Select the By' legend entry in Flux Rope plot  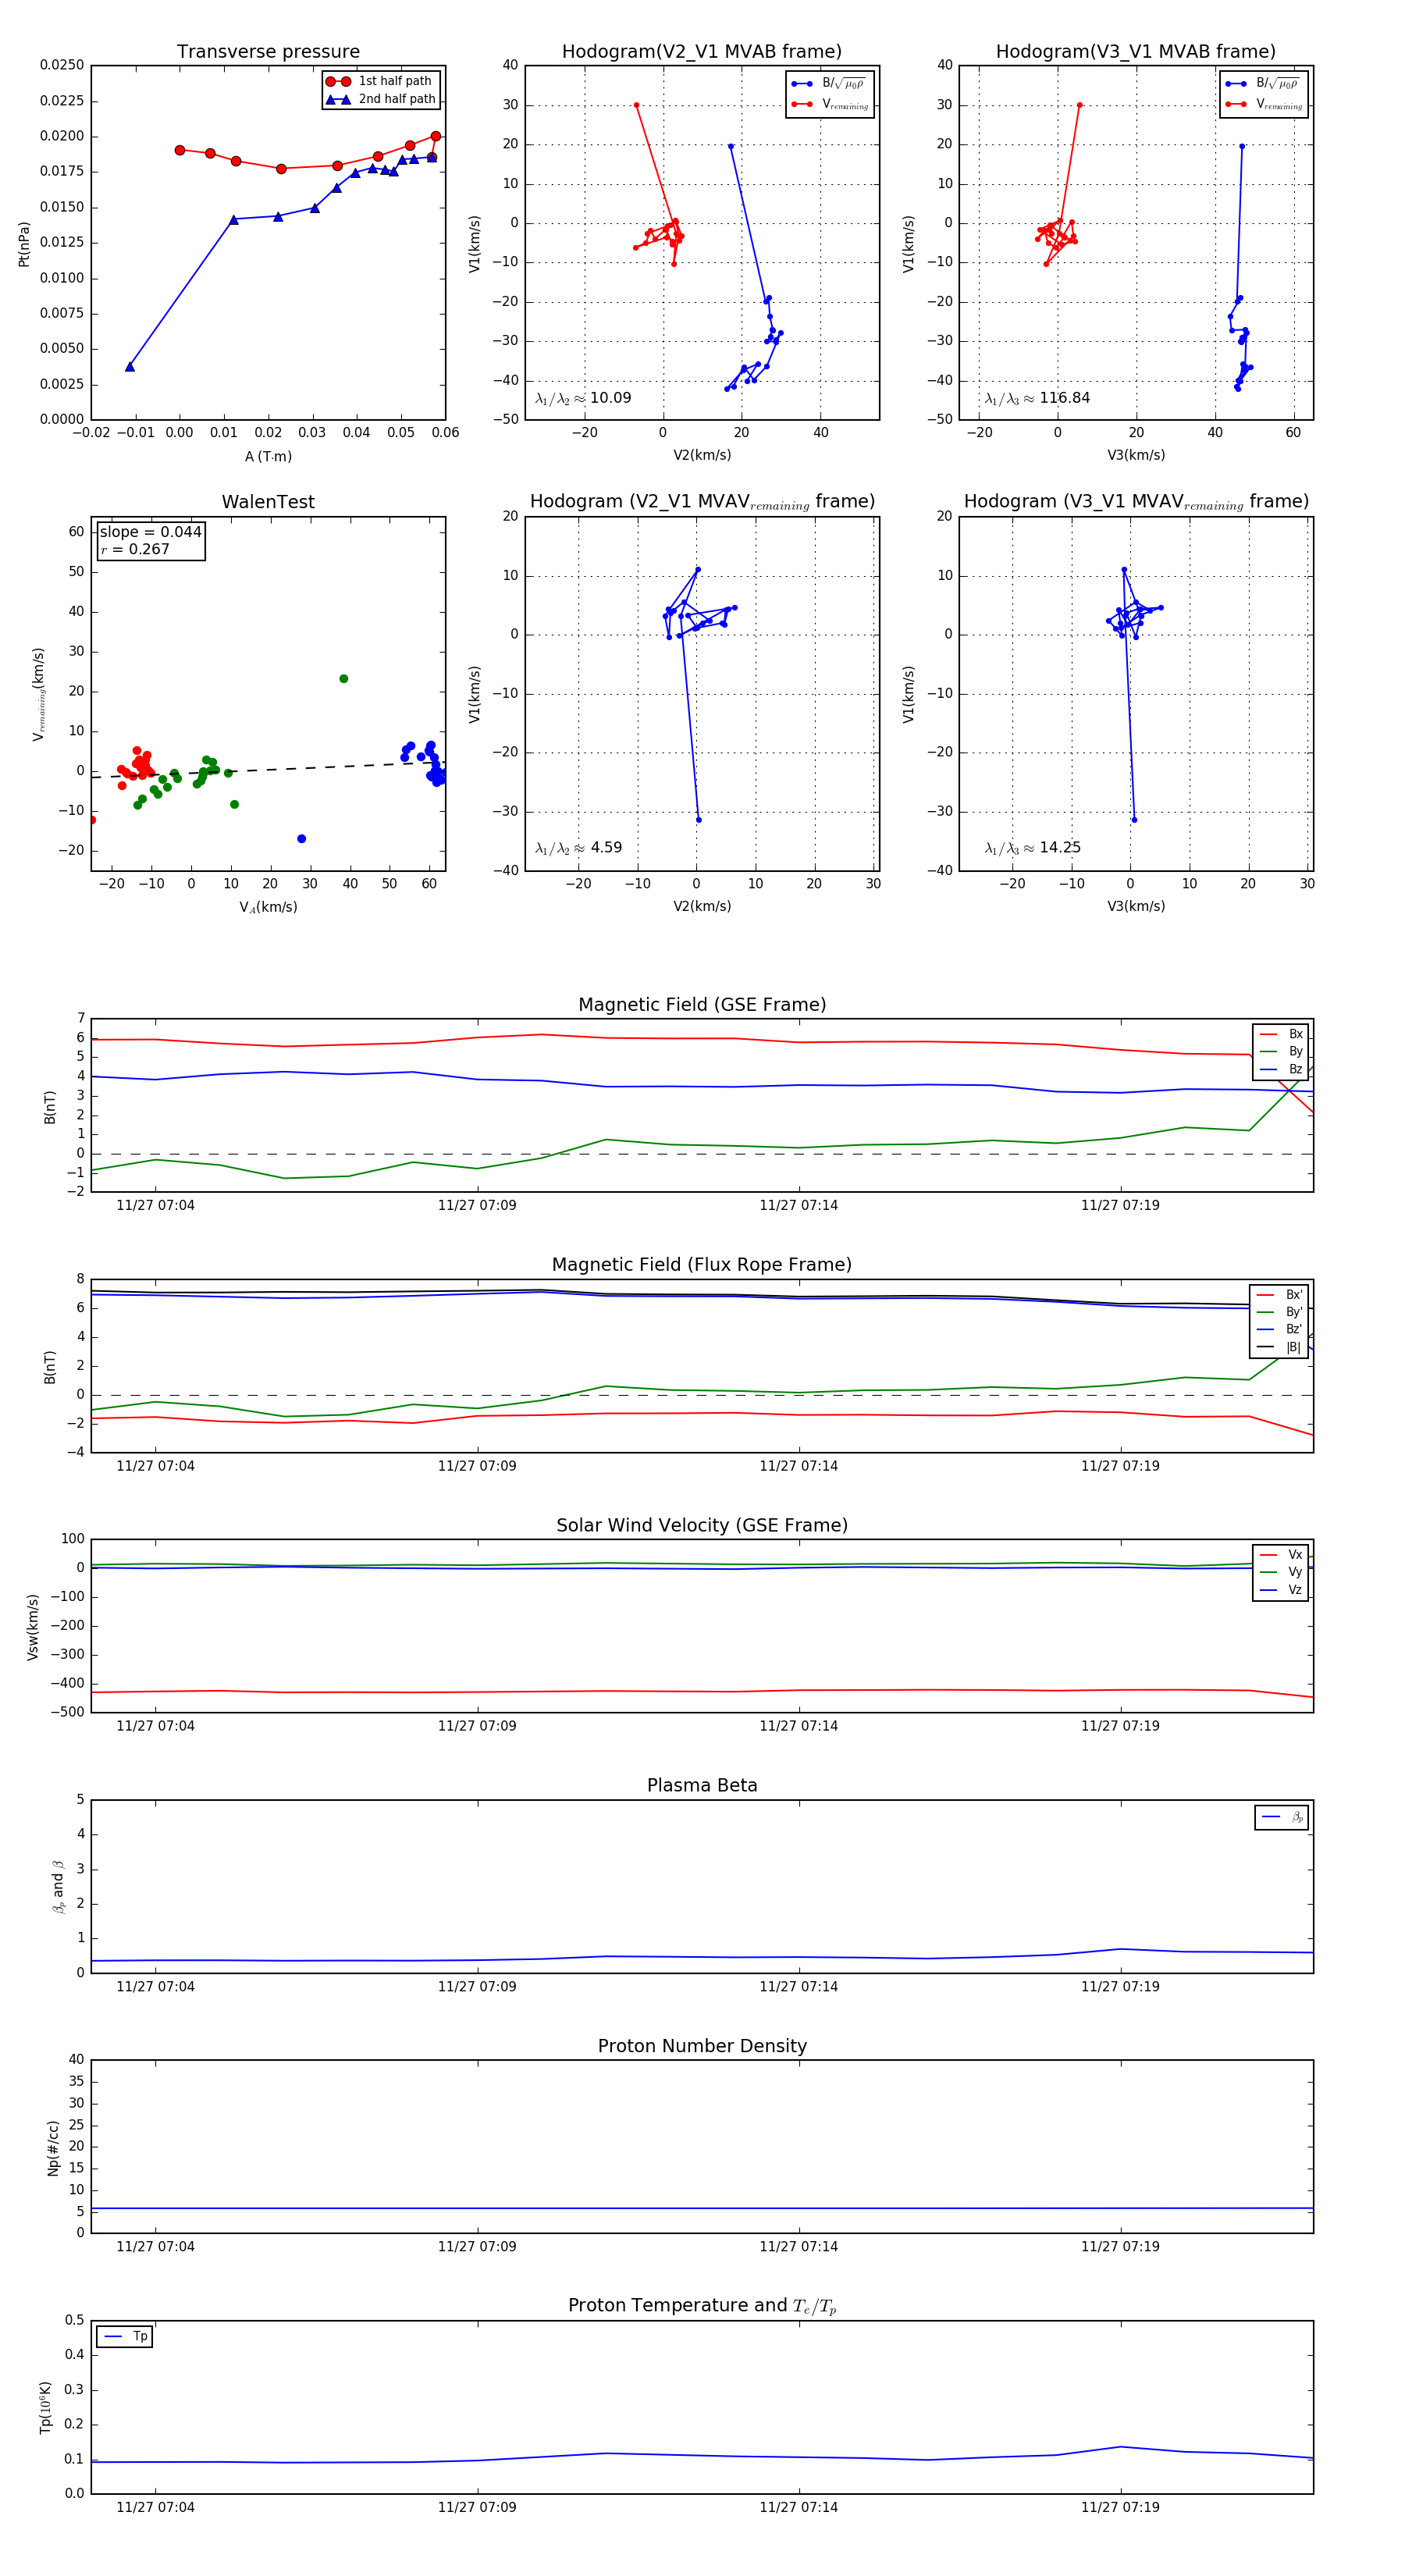click(1279, 1312)
